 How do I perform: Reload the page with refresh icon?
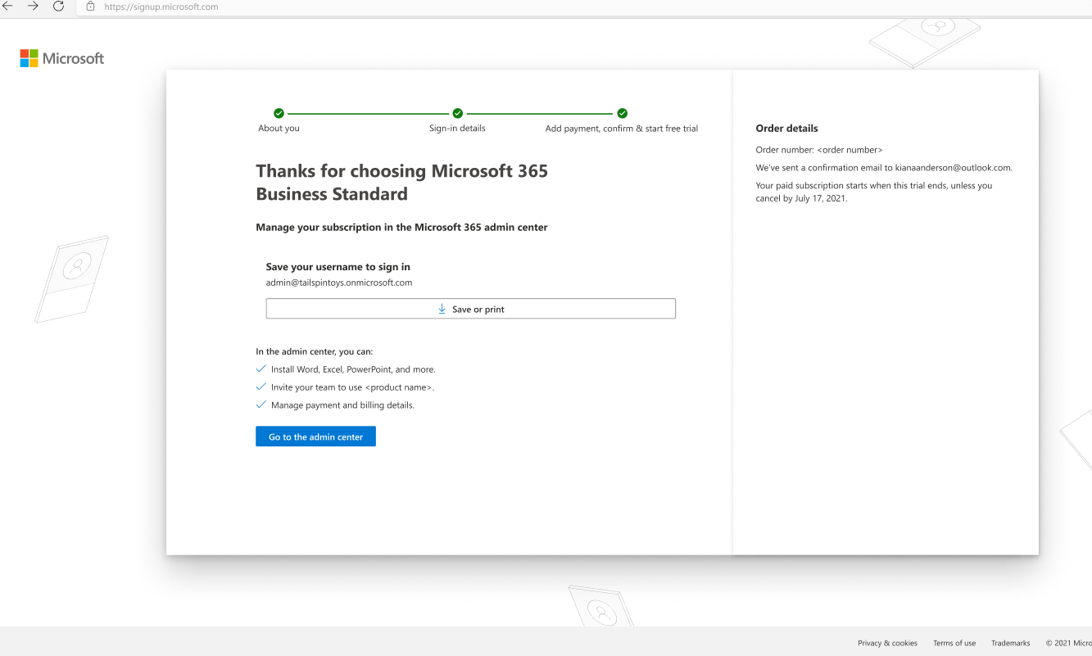click(x=58, y=7)
